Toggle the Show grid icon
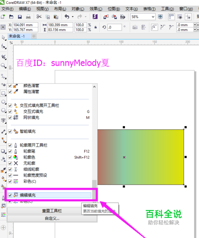This screenshot has height=238, width=199. (180, 17)
